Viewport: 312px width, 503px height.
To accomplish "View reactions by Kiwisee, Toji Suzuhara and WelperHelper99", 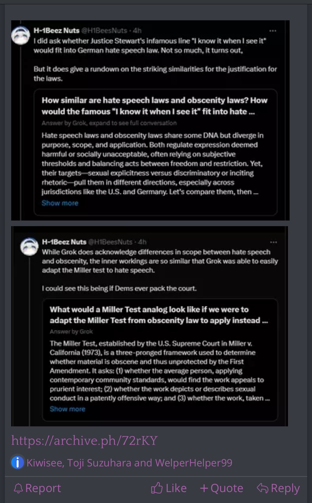I will pyautogui.click(x=129, y=463).
